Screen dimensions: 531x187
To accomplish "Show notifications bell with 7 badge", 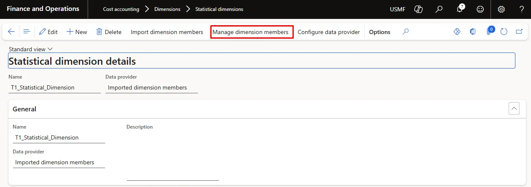I will tap(460, 8).
